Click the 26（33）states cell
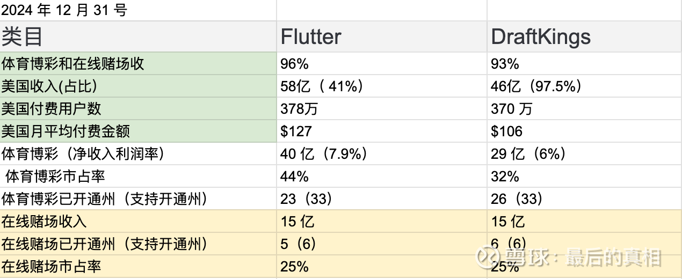 point(584,199)
